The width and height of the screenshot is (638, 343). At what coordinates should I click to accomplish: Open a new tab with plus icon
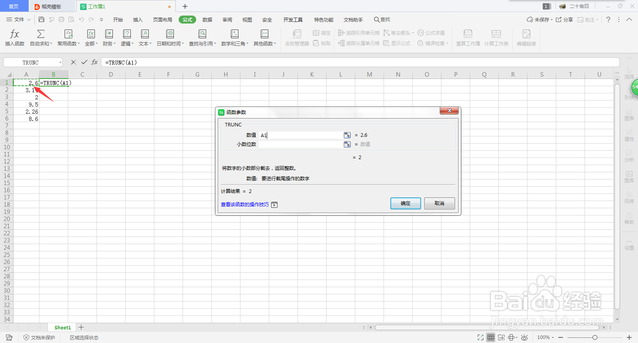point(185,6)
